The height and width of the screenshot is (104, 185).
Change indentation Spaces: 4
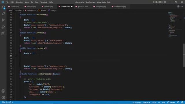[147, 102]
